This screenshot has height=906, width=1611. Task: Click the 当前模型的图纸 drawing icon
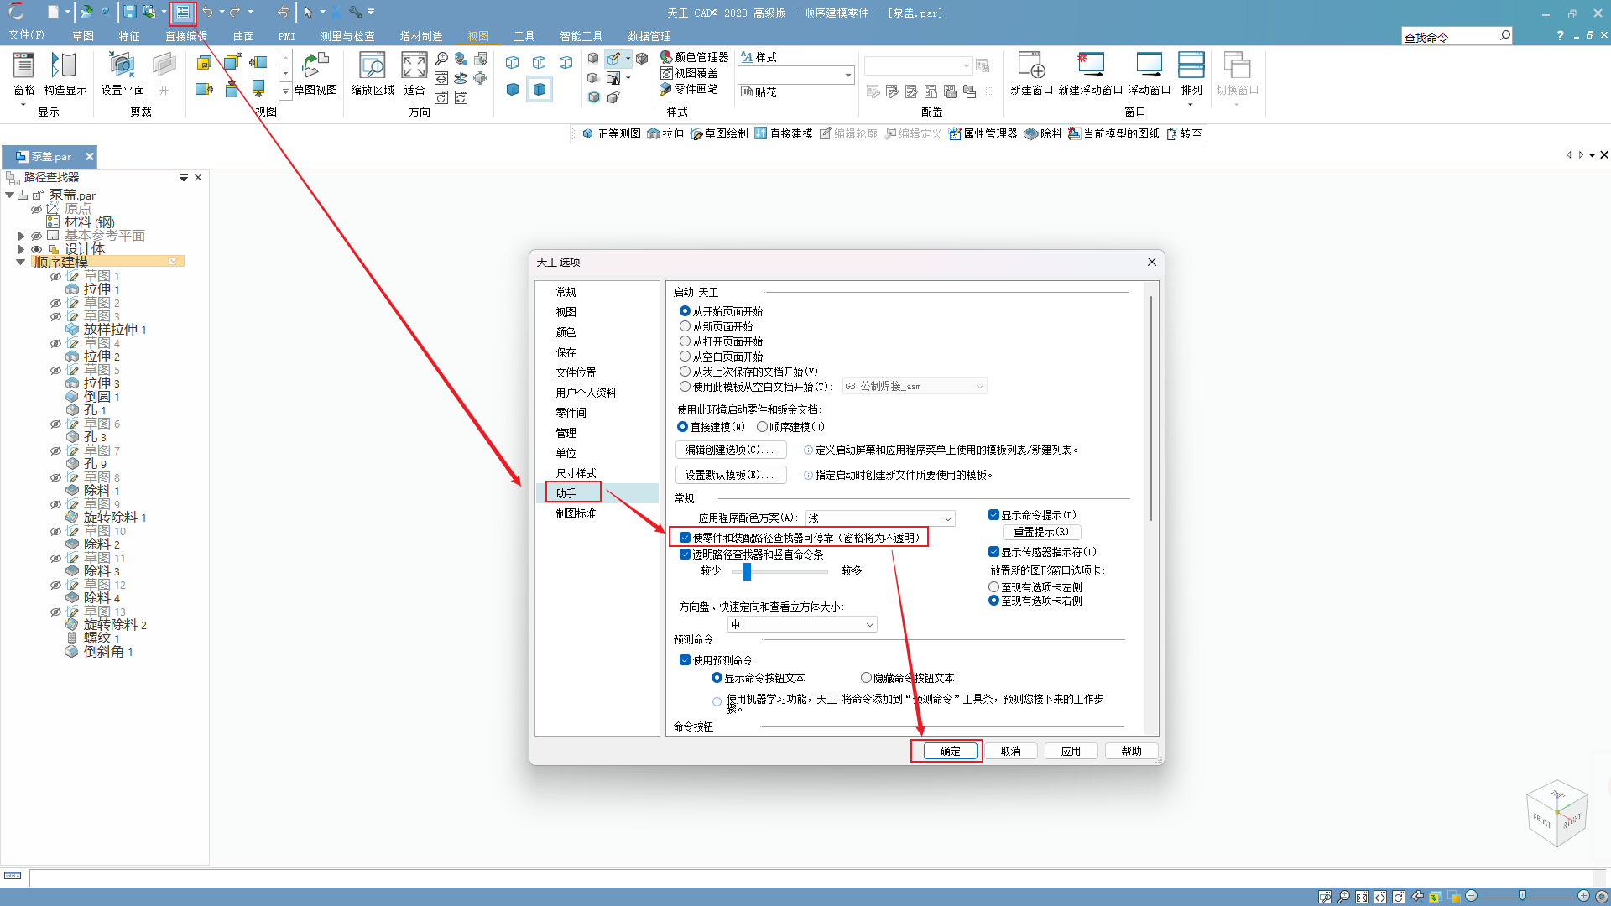coord(1113,133)
